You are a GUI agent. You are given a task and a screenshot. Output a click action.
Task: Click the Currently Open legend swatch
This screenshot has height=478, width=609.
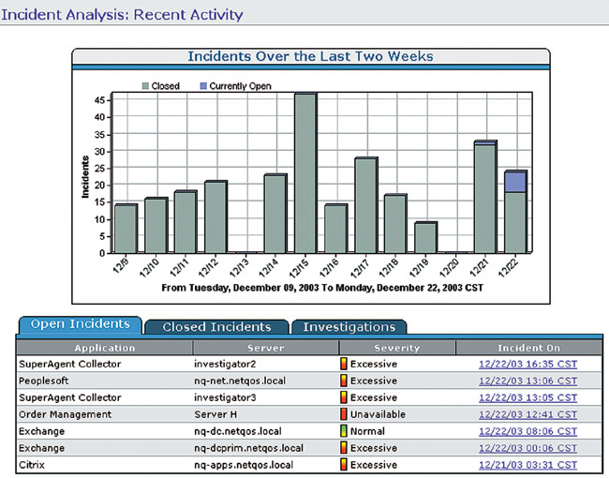pos(202,85)
